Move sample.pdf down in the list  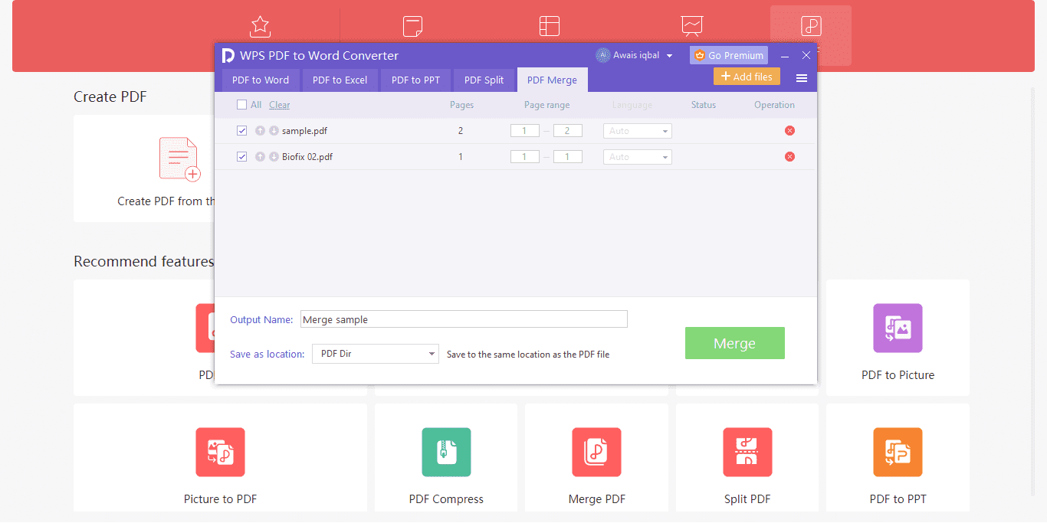[274, 131]
